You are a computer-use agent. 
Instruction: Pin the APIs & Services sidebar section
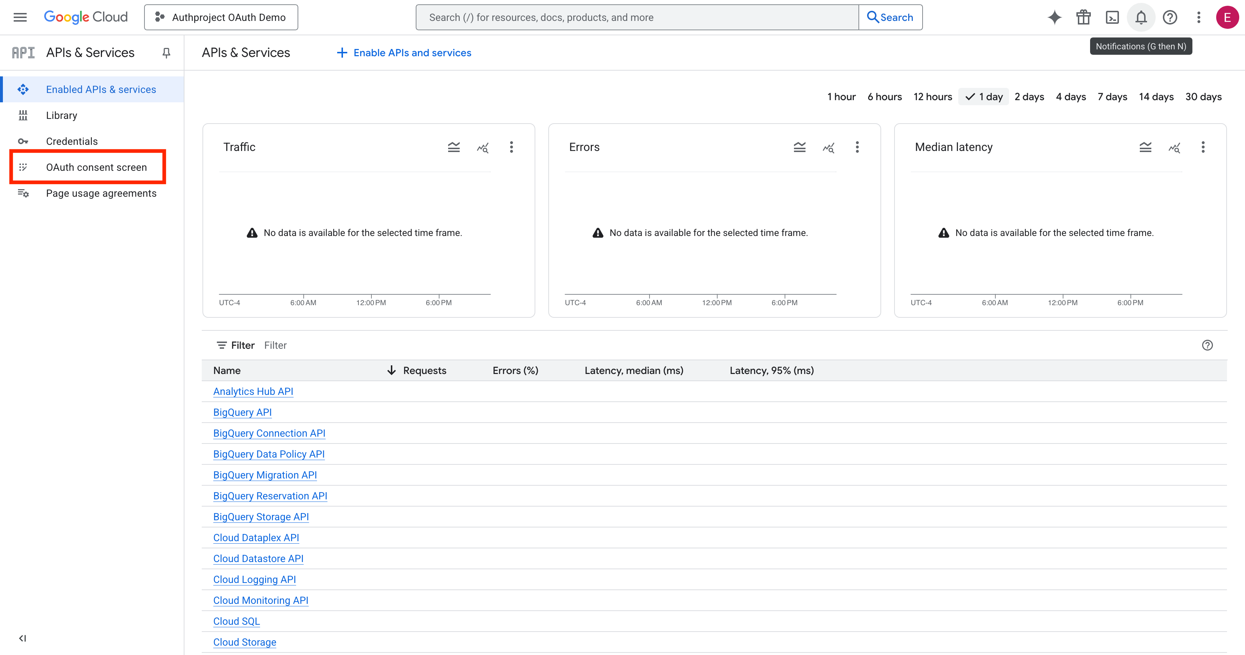click(x=166, y=53)
